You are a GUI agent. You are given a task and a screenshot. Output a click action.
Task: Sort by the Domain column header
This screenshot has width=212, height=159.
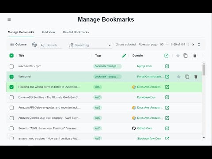(138, 56)
